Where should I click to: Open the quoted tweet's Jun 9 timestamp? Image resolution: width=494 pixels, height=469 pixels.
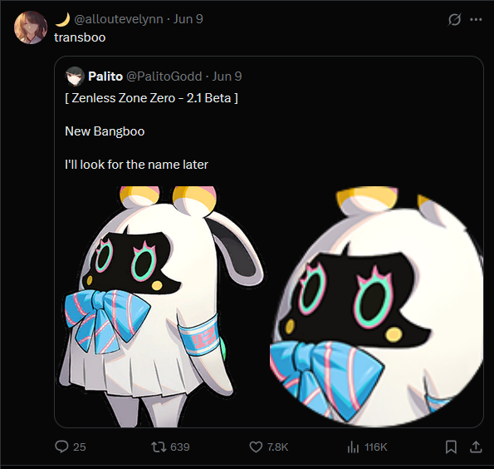pyautogui.click(x=227, y=77)
